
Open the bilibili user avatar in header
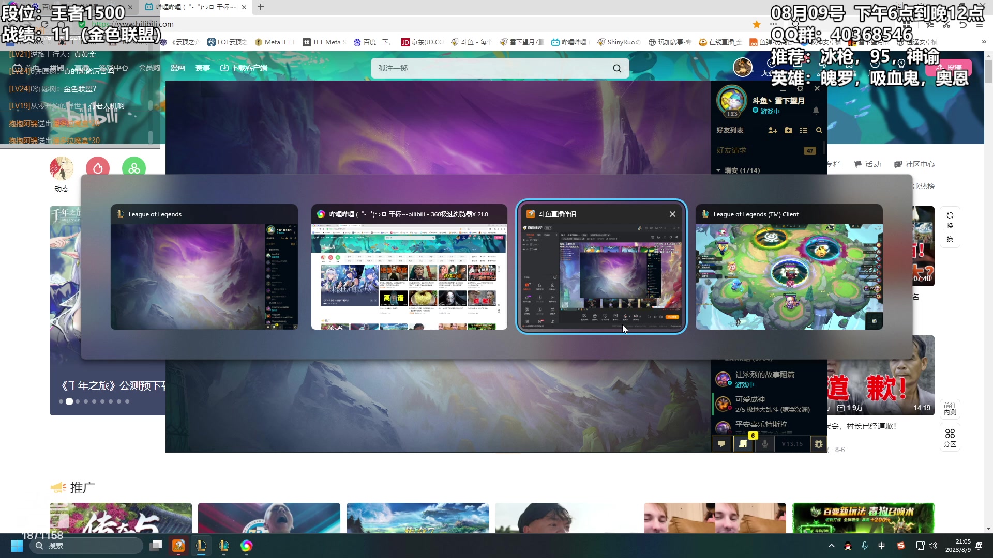pyautogui.click(x=743, y=67)
